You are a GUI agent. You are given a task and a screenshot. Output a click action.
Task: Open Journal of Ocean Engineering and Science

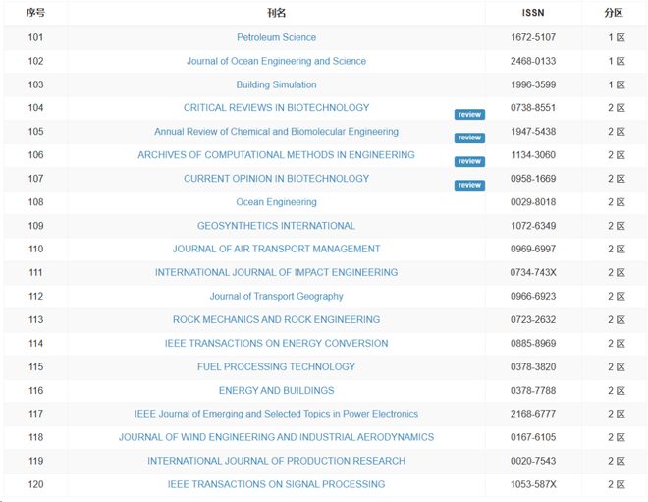[276, 61]
